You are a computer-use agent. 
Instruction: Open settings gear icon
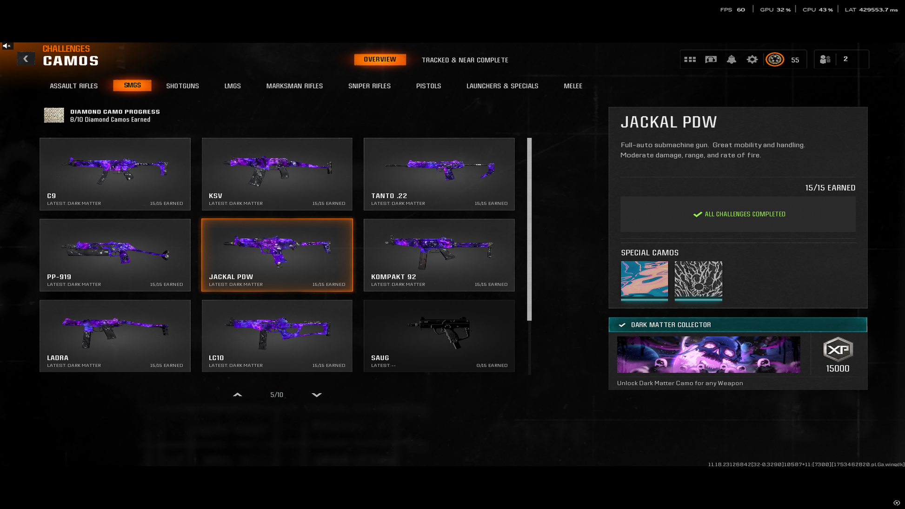(752, 59)
